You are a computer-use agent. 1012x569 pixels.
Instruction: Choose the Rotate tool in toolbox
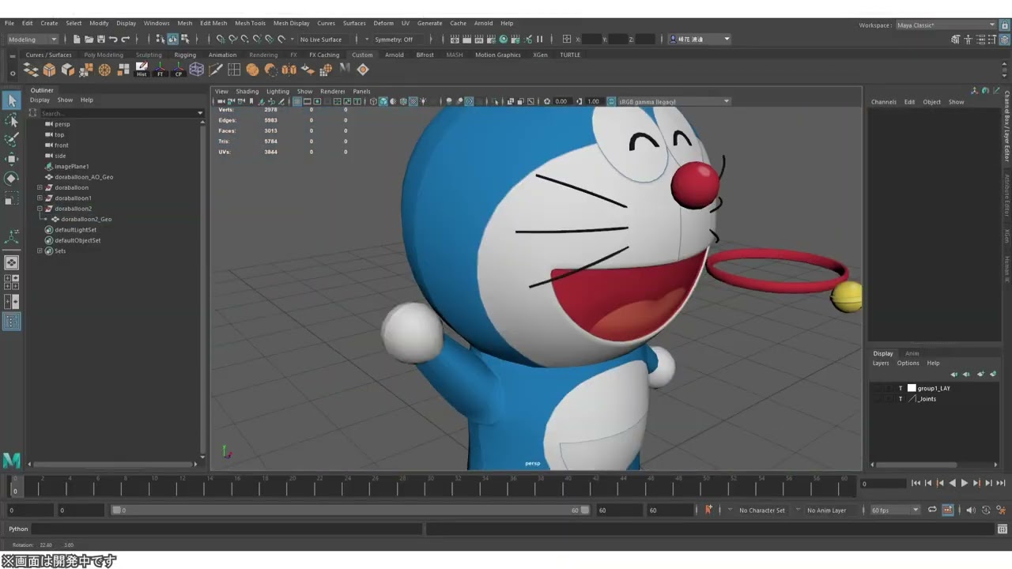point(12,179)
